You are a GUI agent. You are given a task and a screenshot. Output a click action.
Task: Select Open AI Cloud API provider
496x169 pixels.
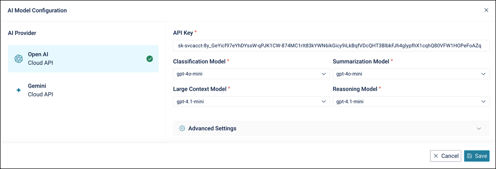(83, 59)
